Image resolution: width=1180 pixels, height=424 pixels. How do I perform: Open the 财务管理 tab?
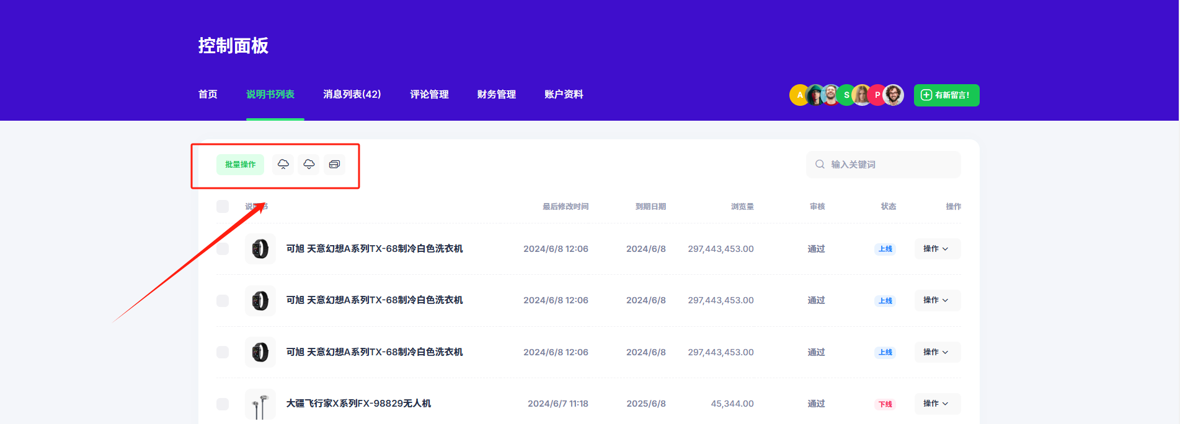coord(496,95)
